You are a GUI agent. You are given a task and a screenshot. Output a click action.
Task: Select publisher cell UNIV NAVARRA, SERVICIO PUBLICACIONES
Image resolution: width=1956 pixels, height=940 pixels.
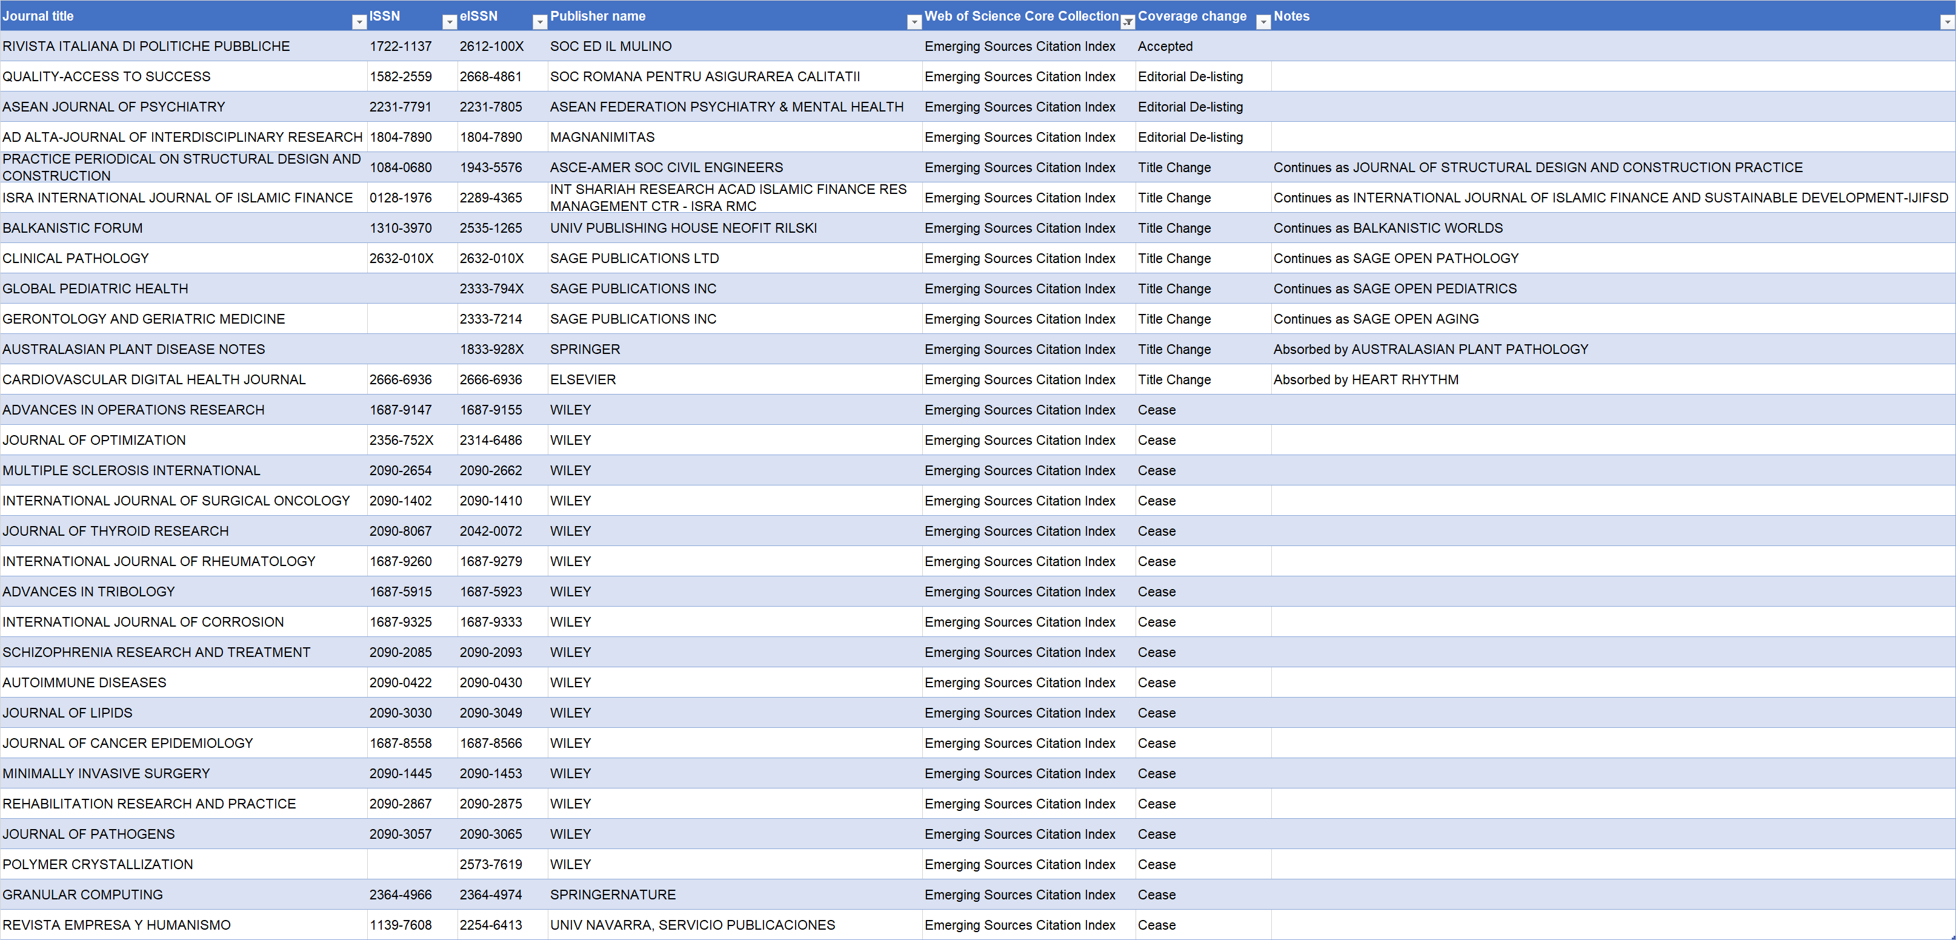[735, 925]
